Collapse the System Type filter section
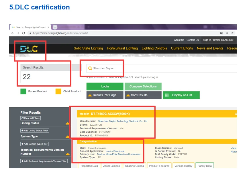Screen dimensions: 243x169 pyautogui.click(x=67, y=137)
